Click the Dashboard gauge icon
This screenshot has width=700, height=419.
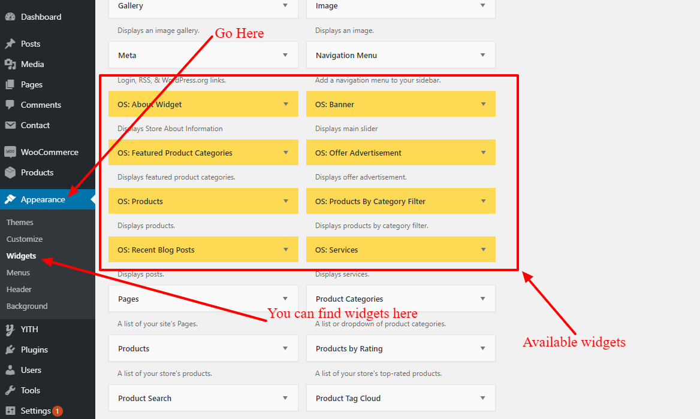(10, 17)
